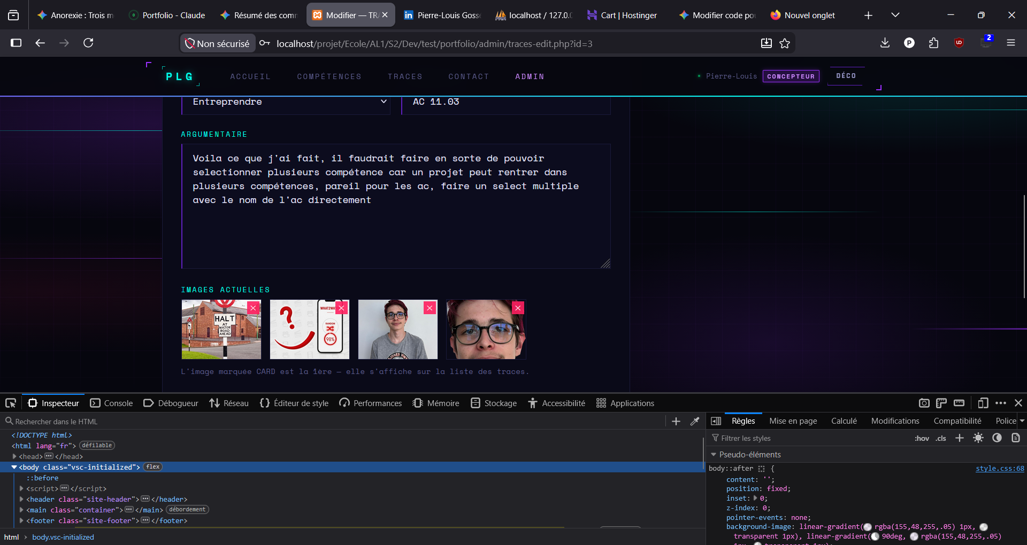Image resolution: width=1027 pixels, height=545 pixels.
Task: Click the DÉCO logout button
Action: pyautogui.click(x=846, y=76)
